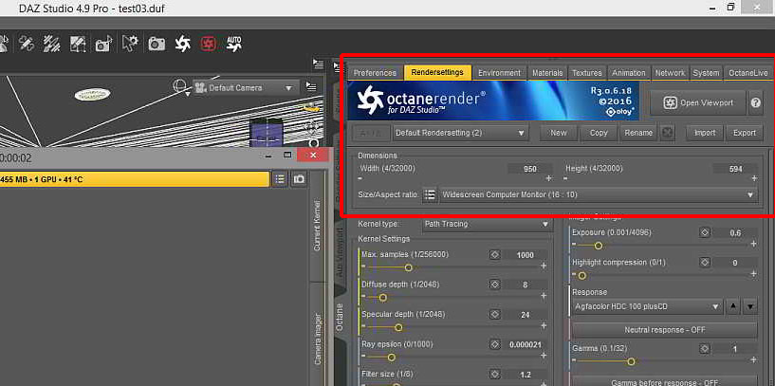Click the Octane render shutter toolbar icon
Screen dimensions: 775x386
pos(182,45)
